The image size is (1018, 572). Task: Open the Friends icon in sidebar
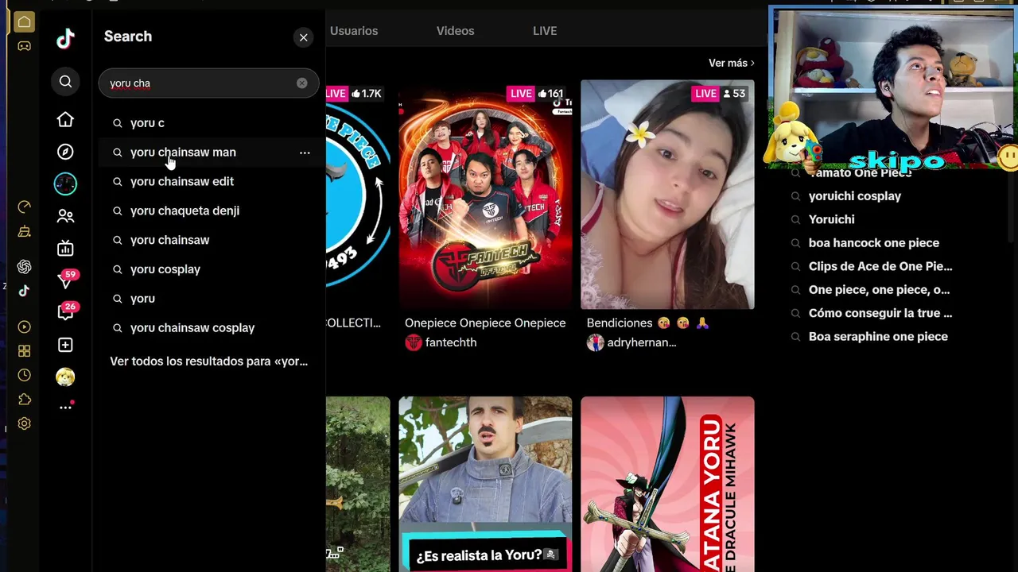pos(65,216)
